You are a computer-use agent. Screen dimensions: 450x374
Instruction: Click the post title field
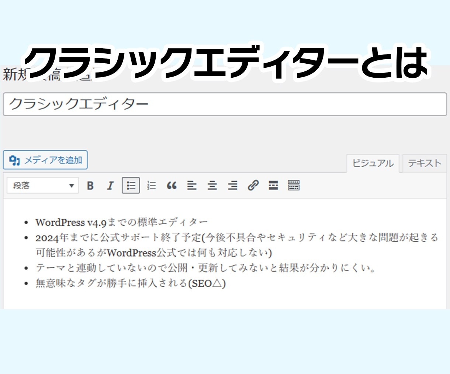tap(225, 104)
